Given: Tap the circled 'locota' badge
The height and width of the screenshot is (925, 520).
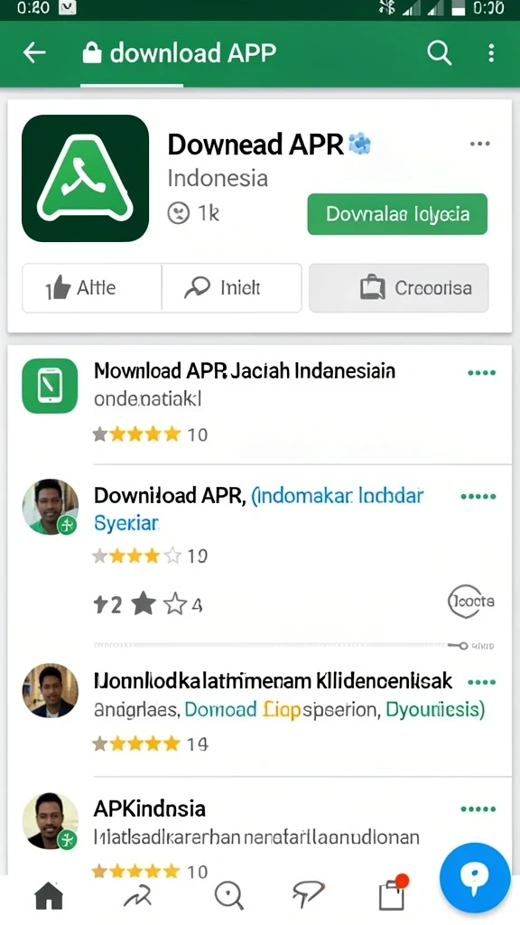Looking at the screenshot, I should 470,601.
